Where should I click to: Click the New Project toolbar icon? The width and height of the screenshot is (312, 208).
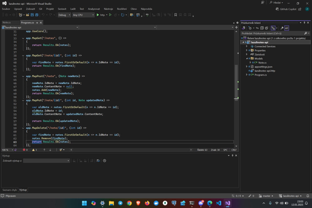coord(20,15)
